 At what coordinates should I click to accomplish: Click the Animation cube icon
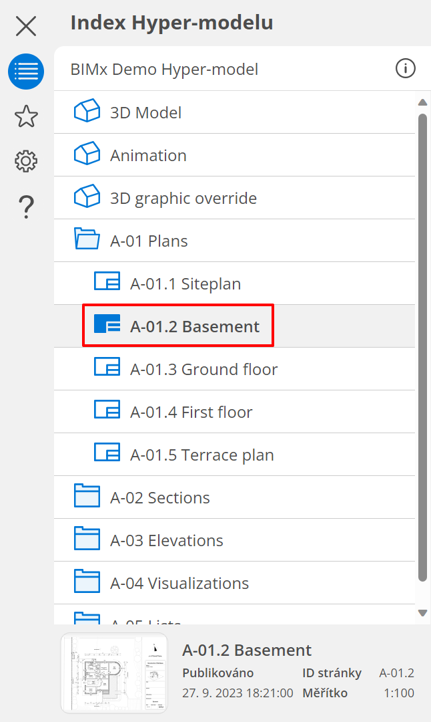pyautogui.click(x=87, y=154)
